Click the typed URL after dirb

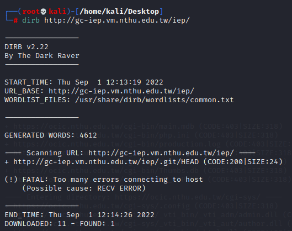click(117, 20)
